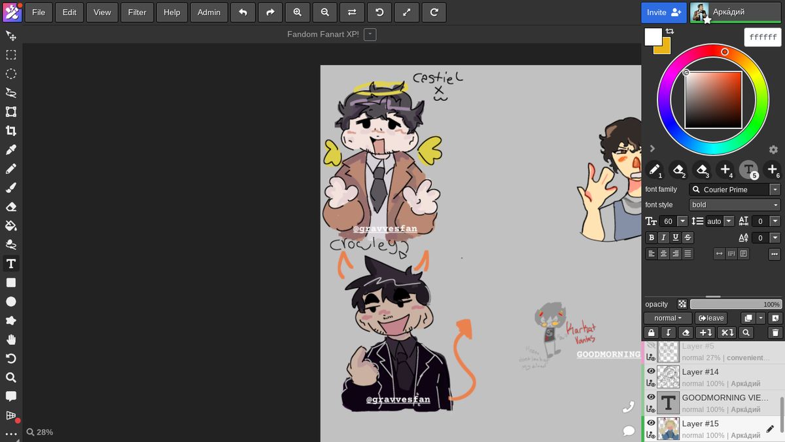Select the Move/Transform tool in left toolbar

tap(11, 35)
